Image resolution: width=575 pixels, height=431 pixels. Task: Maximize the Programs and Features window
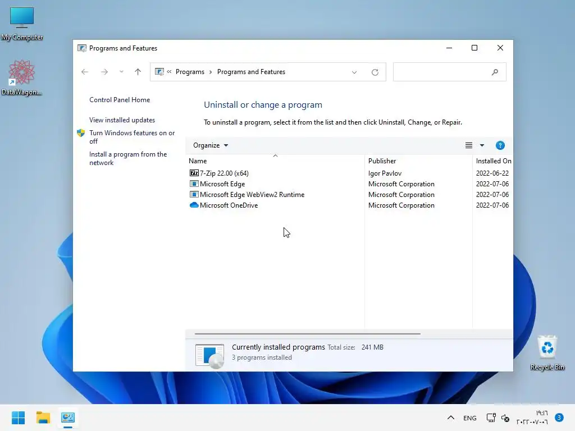(x=474, y=48)
